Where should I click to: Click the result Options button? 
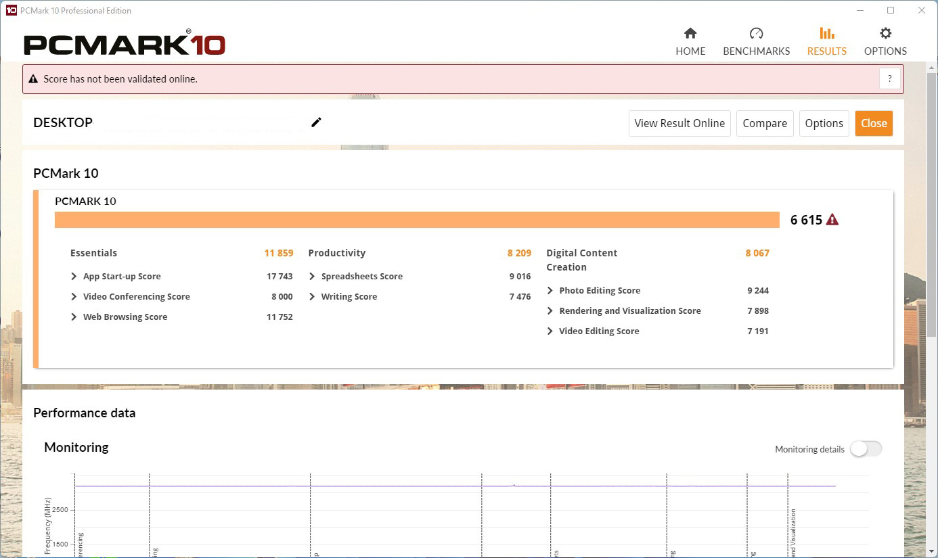click(824, 123)
